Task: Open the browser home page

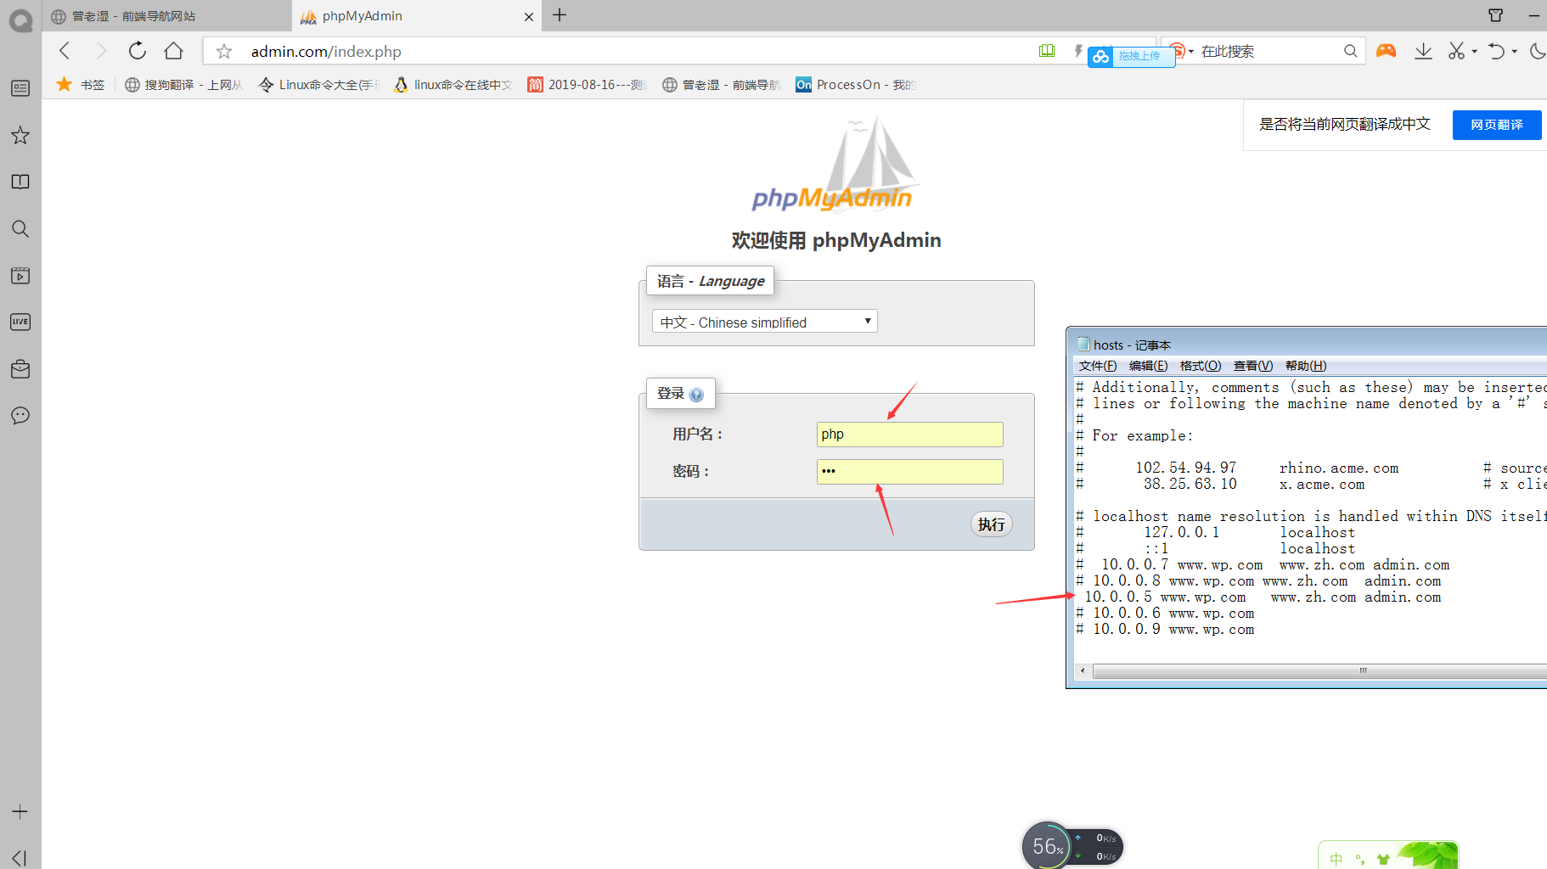Action: click(x=174, y=51)
